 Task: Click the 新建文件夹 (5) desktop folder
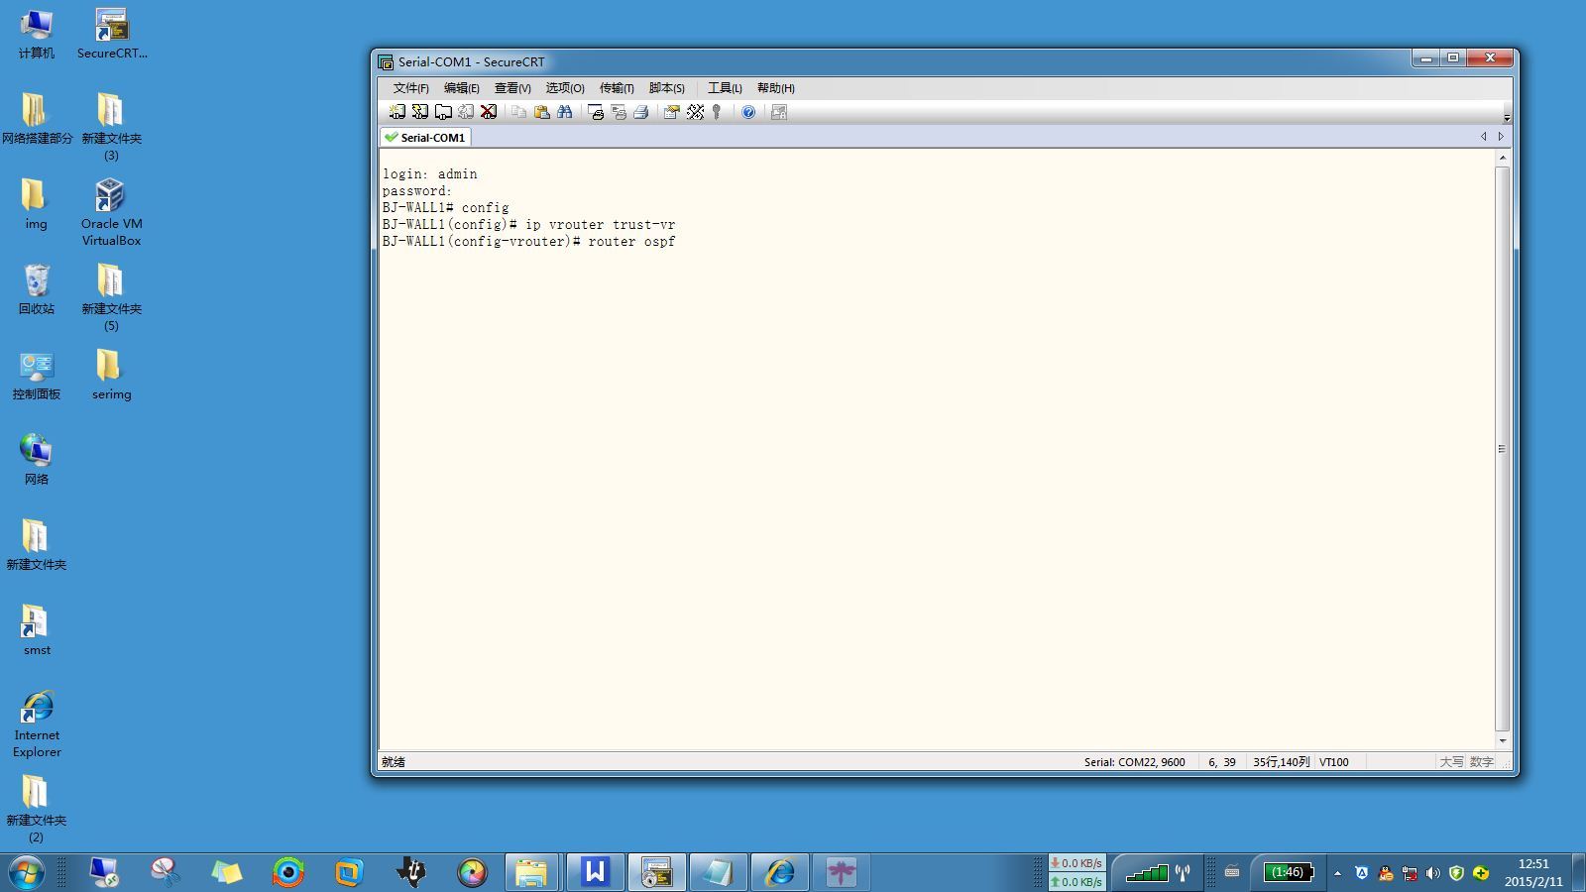111,297
